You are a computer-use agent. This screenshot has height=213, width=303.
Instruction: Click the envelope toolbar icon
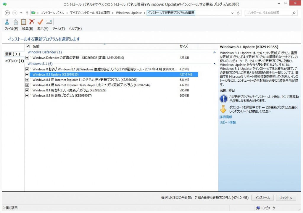(x=48, y=21)
